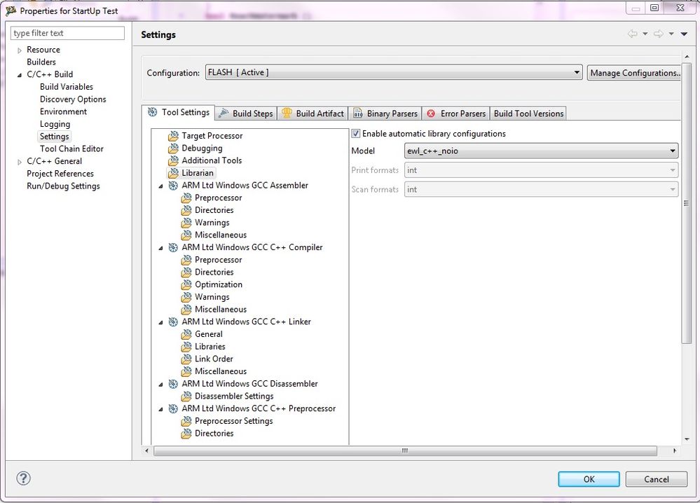Select Discovery Options in the tree
Viewport: 700px width, 503px height.
pos(73,99)
